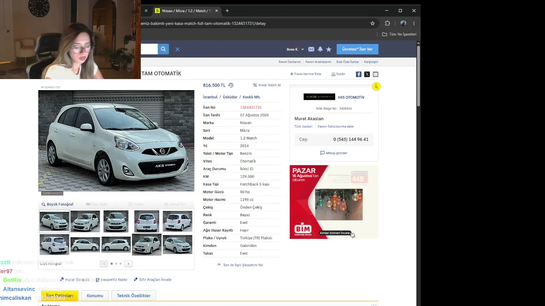545x306 pixels.
Task: Select the highlighted first photo thumbnail
Action: (54, 221)
